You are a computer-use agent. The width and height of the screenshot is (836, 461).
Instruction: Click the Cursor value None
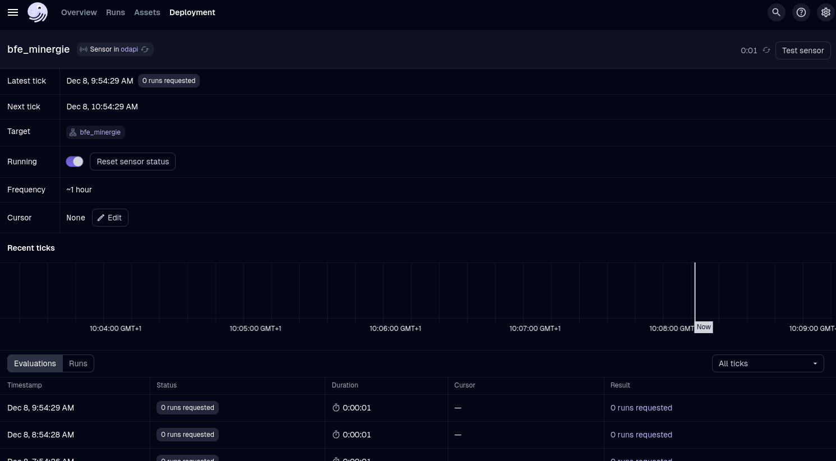[x=76, y=218]
